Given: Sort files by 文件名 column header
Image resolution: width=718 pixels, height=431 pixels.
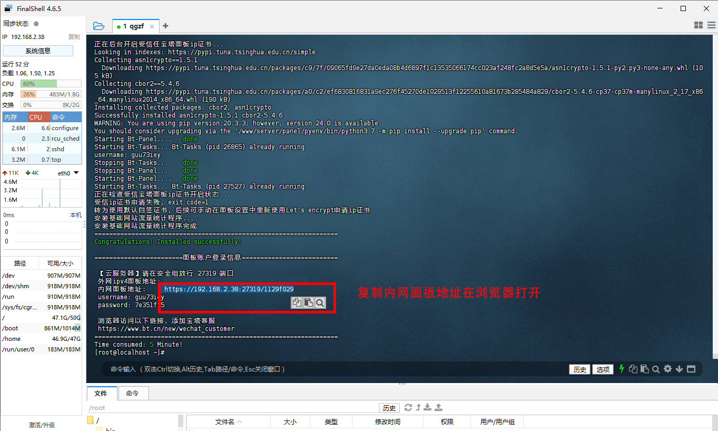Looking at the screenshot, I should point(228,422).
